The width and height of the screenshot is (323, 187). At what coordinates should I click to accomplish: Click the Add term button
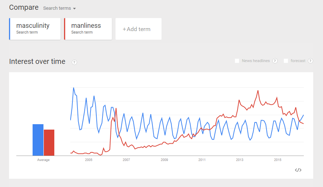pyautogui.click(x=138, y=29)
